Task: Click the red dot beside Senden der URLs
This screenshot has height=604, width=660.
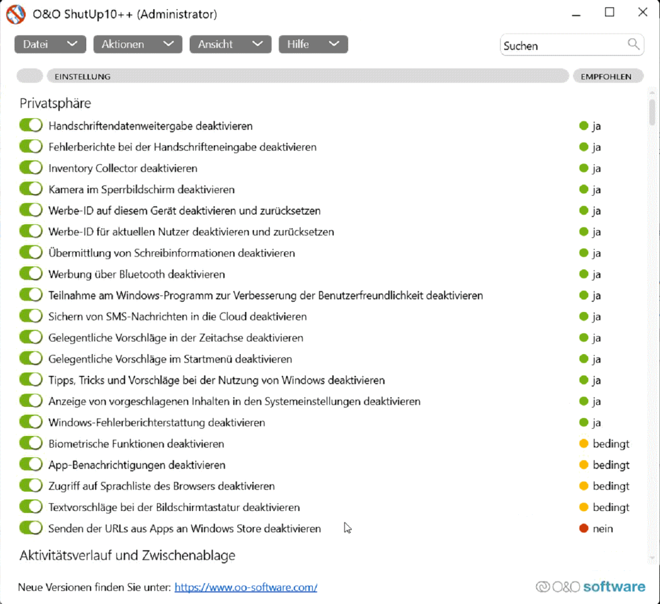Action: (x=583, y=528)
